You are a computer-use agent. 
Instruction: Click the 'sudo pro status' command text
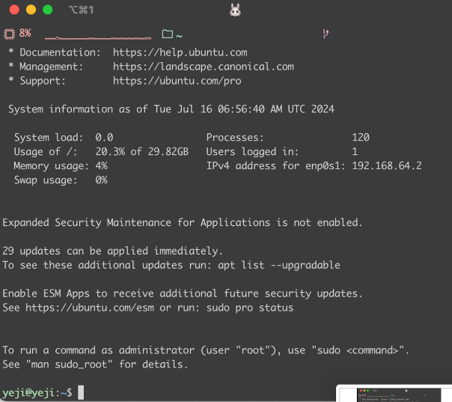click(250, 308)
